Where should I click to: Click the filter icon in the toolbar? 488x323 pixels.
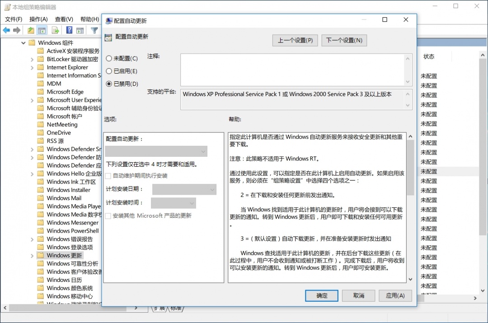click(x=94, y=30)
